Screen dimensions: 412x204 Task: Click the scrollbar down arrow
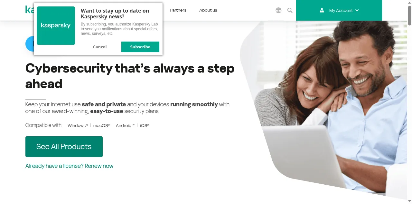pos(409,201)
